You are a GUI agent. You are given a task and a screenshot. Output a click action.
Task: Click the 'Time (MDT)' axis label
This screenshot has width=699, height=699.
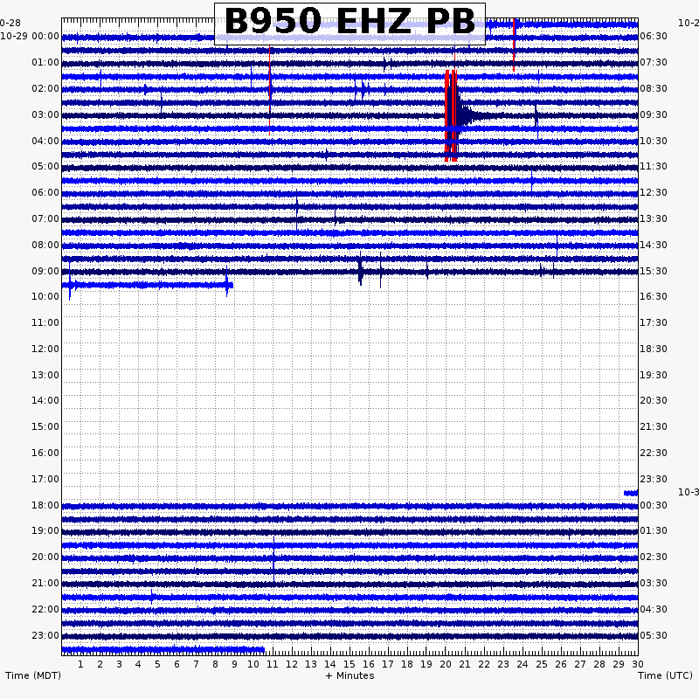tap(33, 675)
